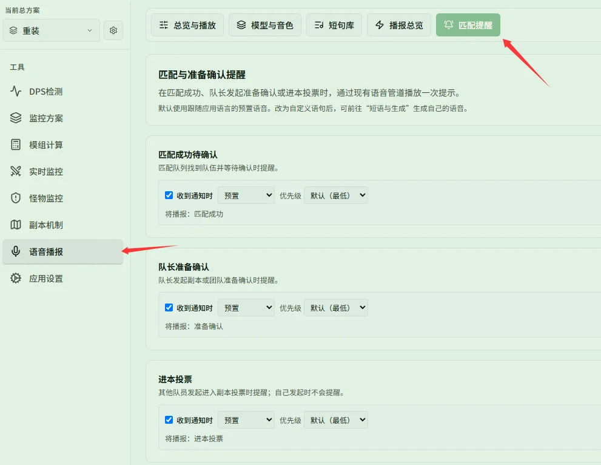
Task: Click the text 将播报：匹配成功
Action: coord(194,214)
